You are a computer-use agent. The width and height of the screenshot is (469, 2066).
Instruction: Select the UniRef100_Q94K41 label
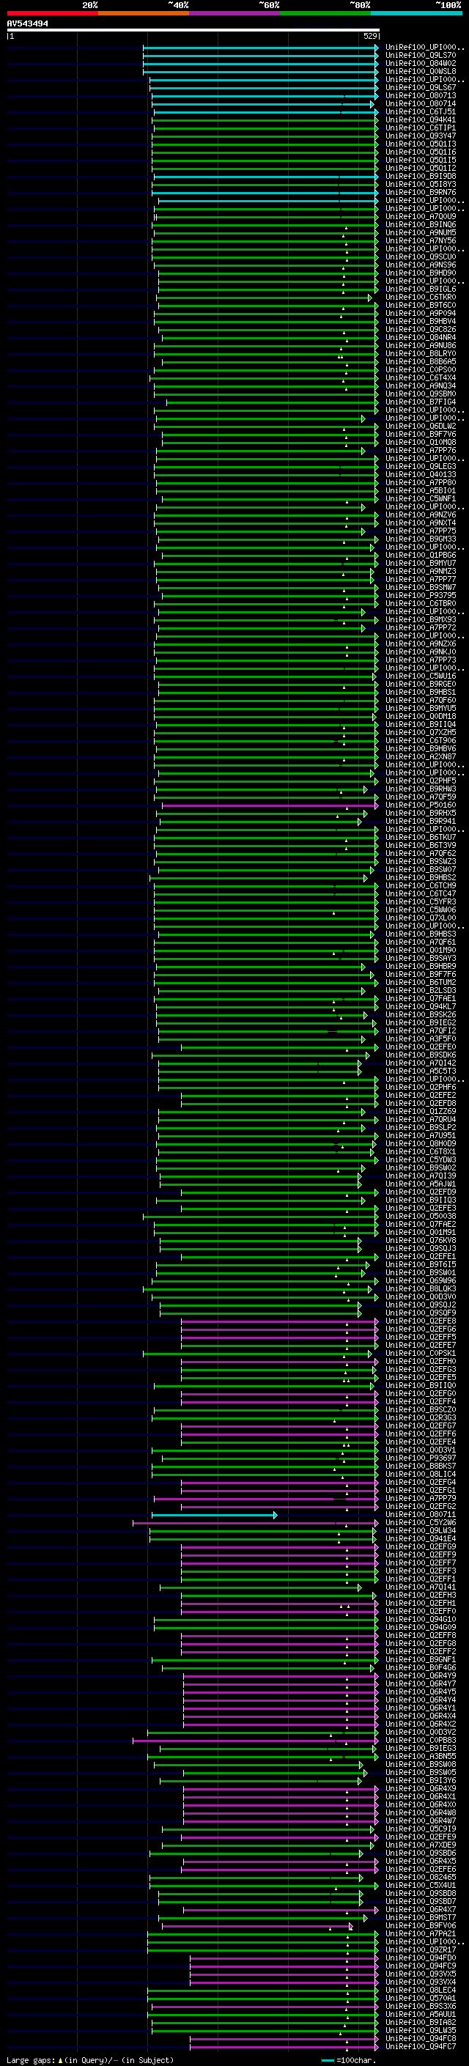(x=421, y=119)
